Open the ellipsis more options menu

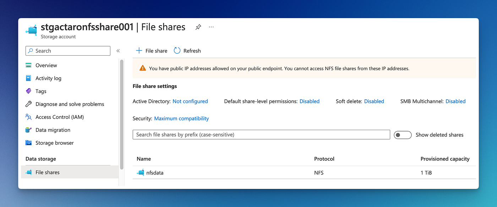click(211, 27)
